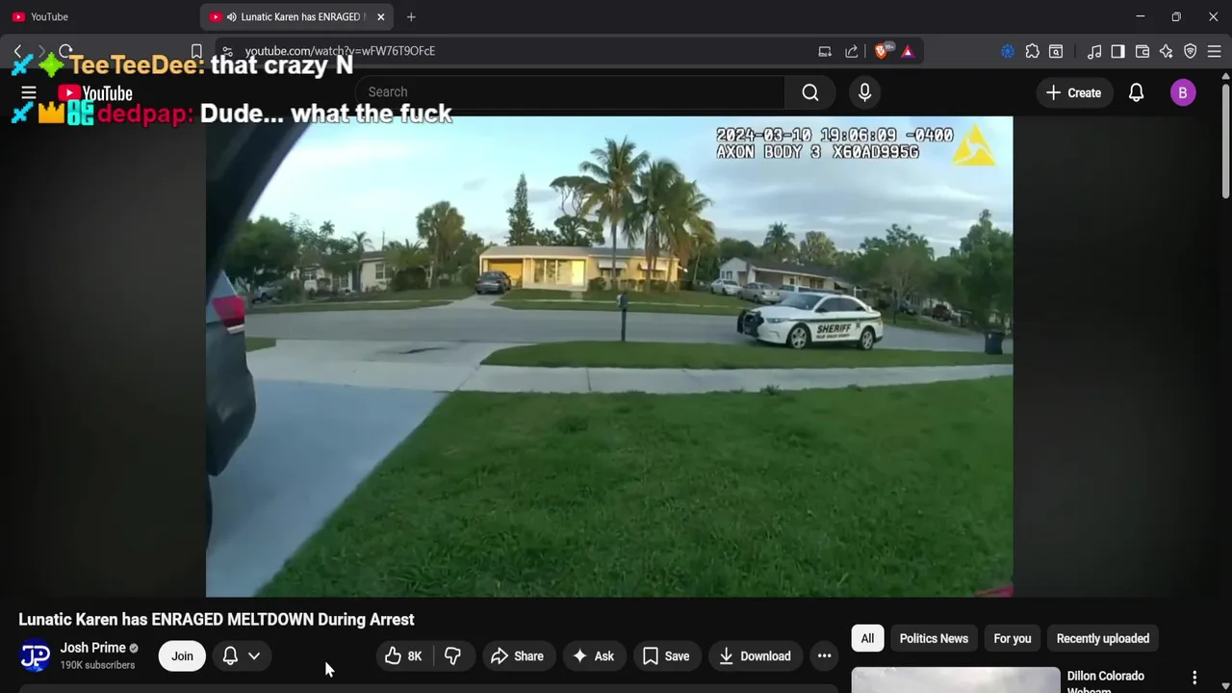Image resolution: width=1232 pixels, height=693 pixels.
Task: Restore down the browser window
Action: coord(1176,17)
